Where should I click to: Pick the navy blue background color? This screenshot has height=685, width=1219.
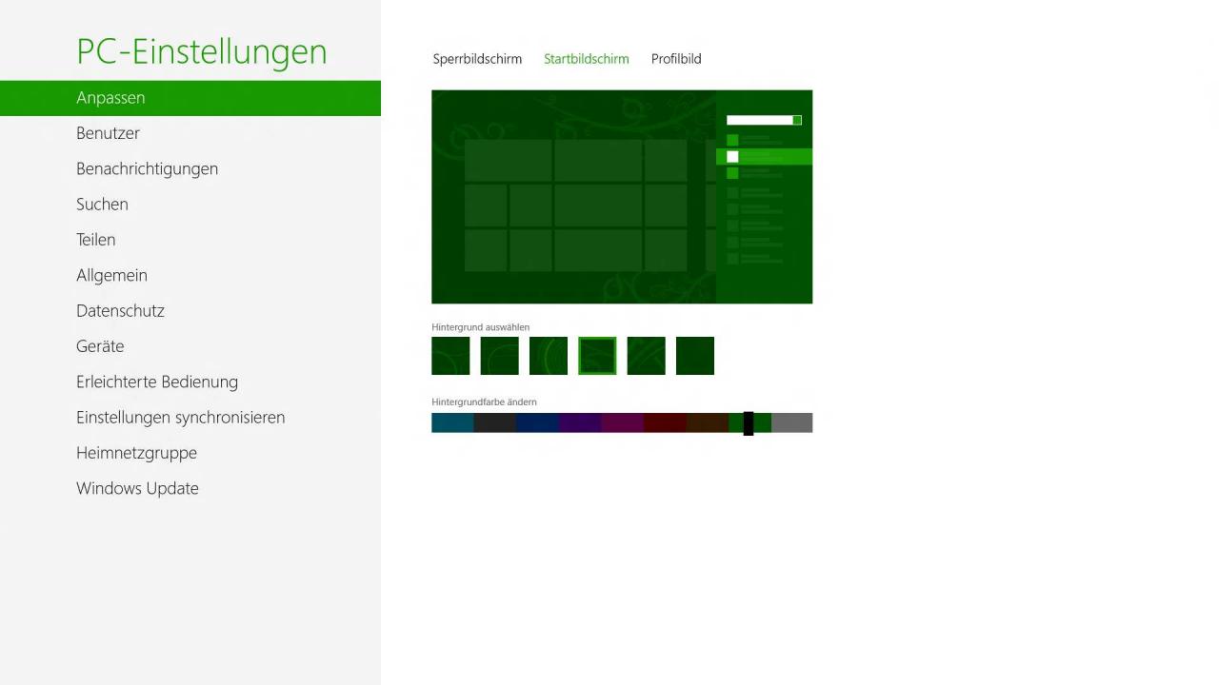(x=537, y=422)
